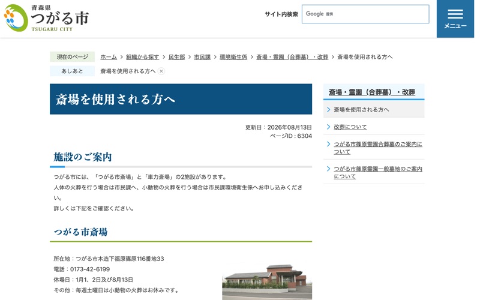Click 斎場を使用される方へ in the あしあと row
The height and width of the screenshot is (300, 480).
pos(128,71)
